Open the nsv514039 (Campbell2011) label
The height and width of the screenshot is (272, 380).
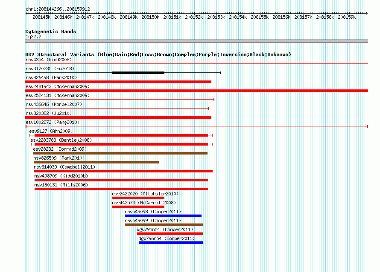[64, 167]
